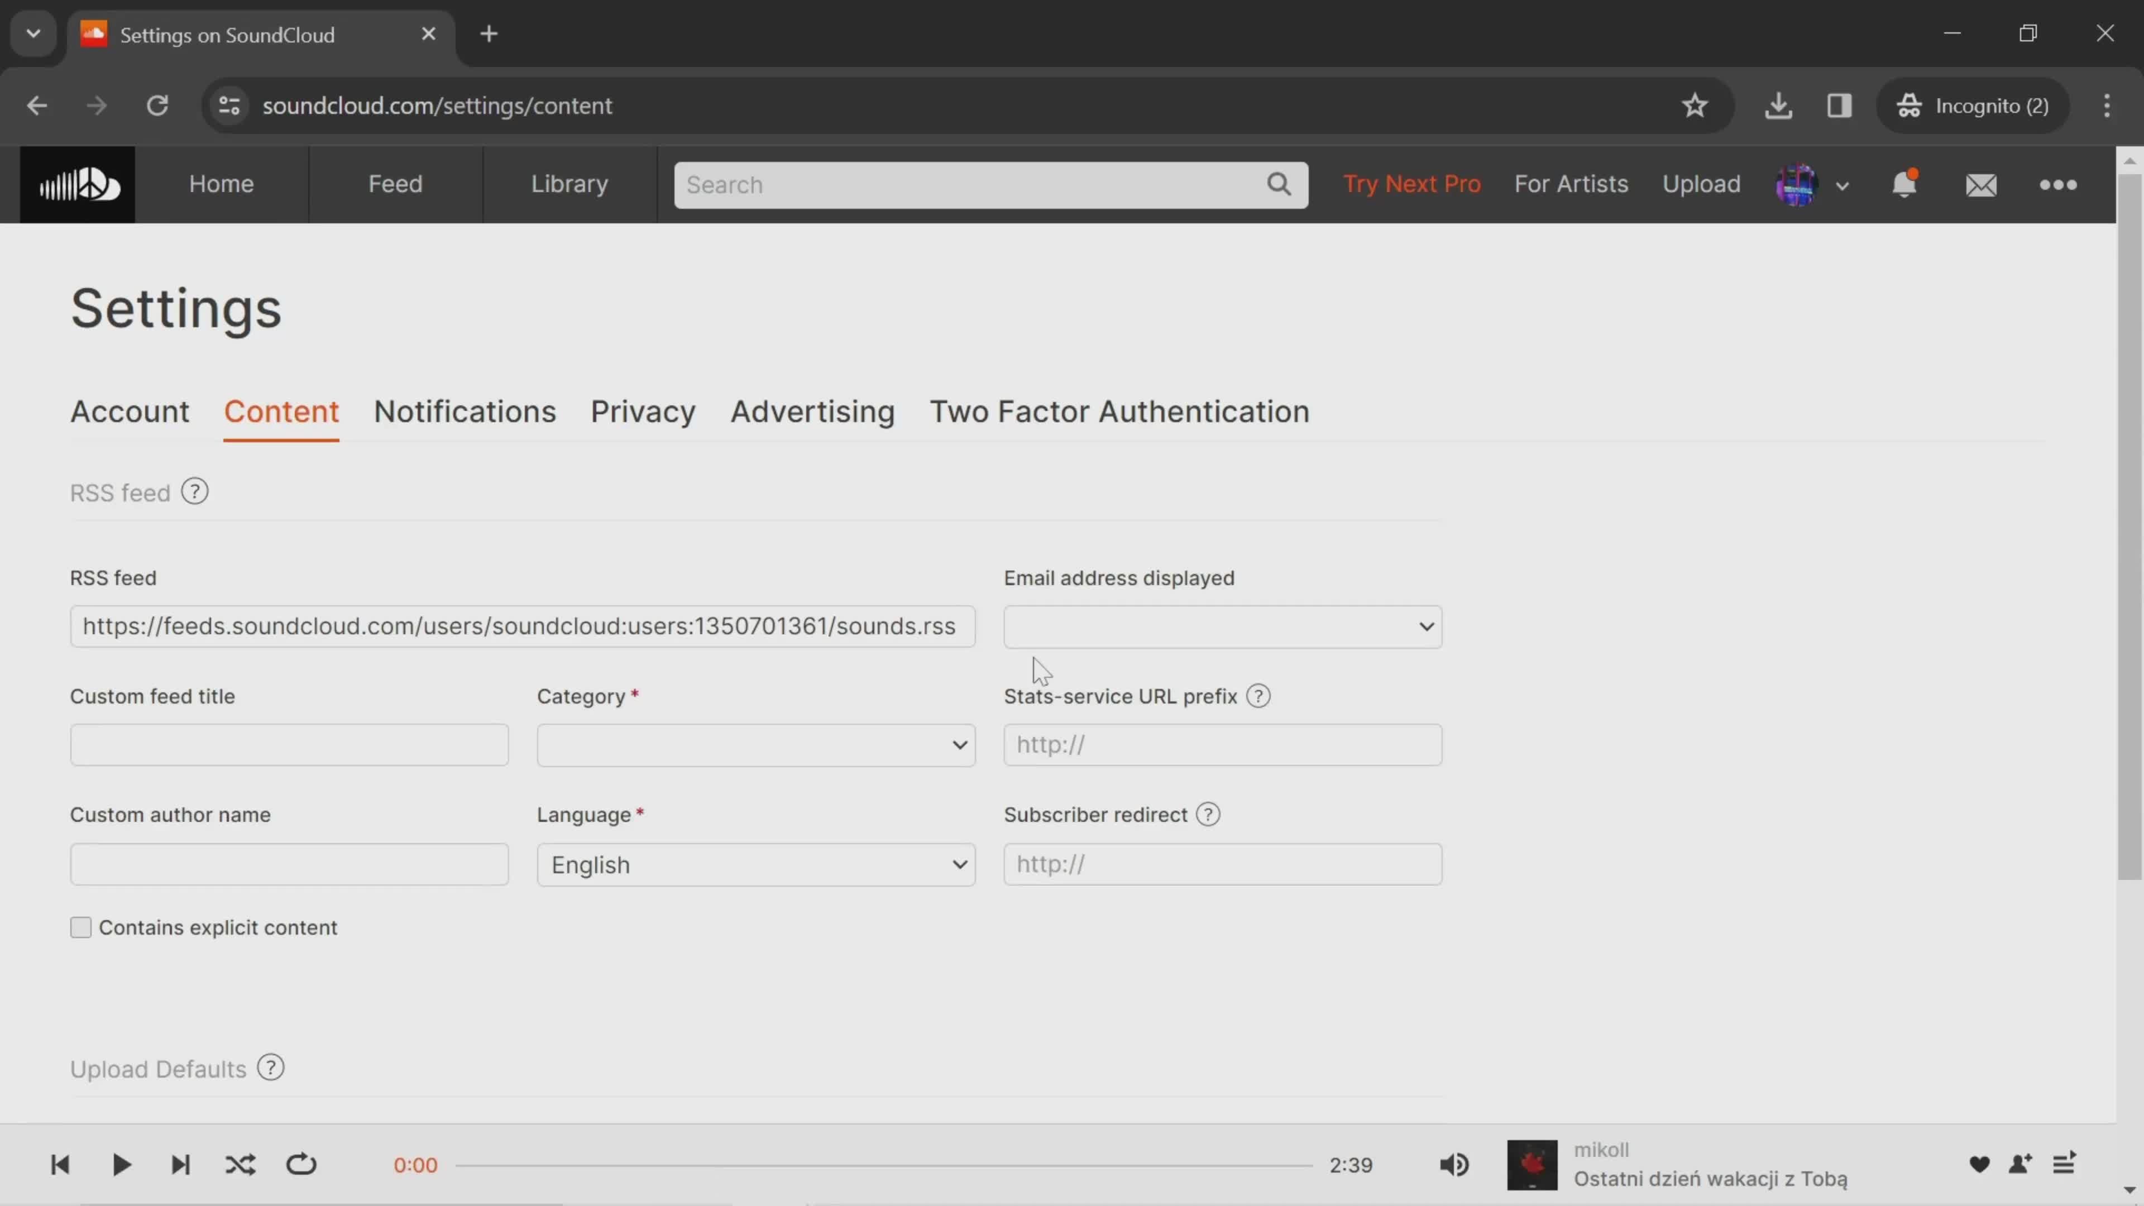Viewport: 2144px width, 1206px height.
Task: Switch to the Account settings tab
Action: [130, 411]
